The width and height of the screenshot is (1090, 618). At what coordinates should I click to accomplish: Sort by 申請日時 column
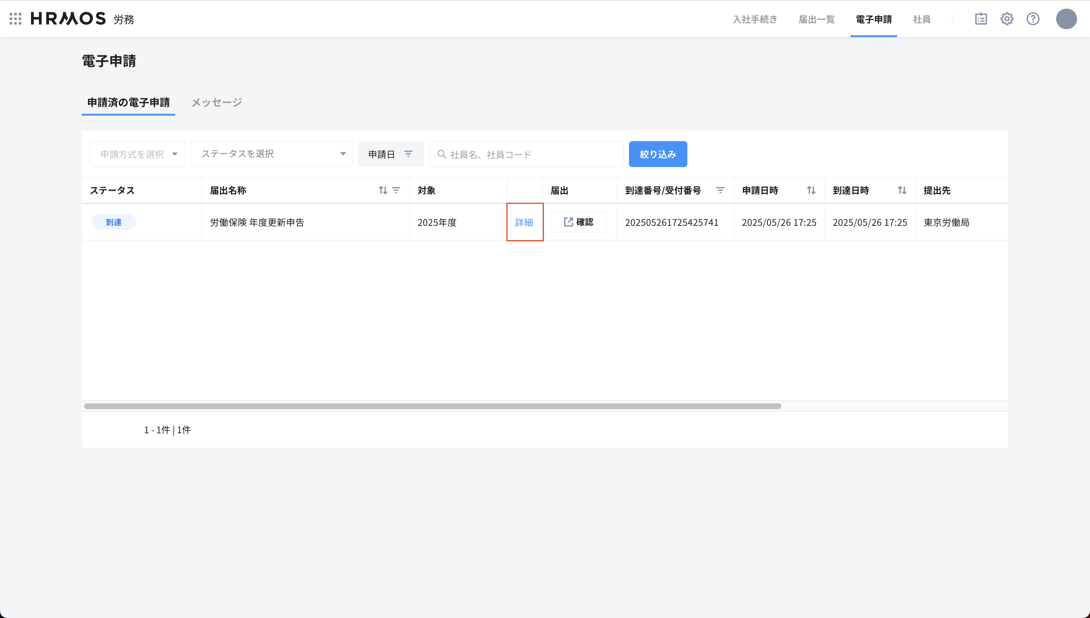(x=811, y=190)
